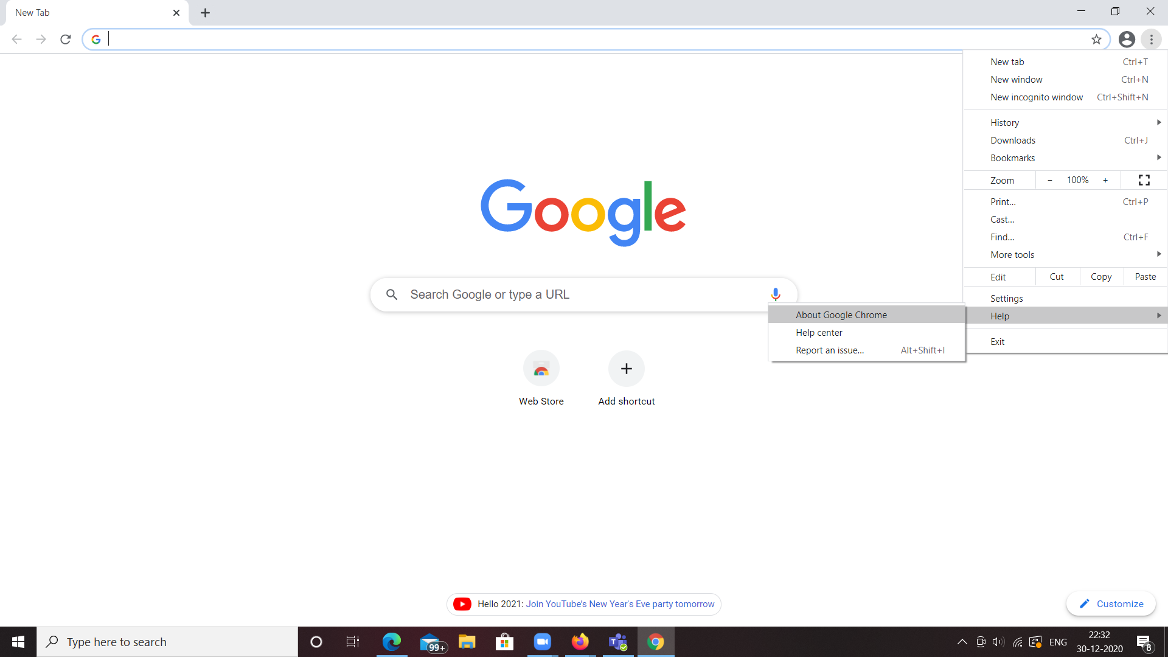Click the Chrome profile account icon
The width and height of the screenshot is (1168, 657).
coord(1126,38)
